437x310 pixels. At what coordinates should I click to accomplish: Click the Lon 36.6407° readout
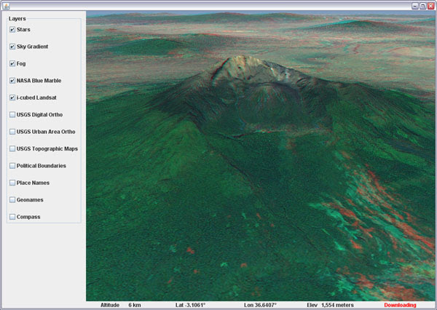[x=260, y=305]
